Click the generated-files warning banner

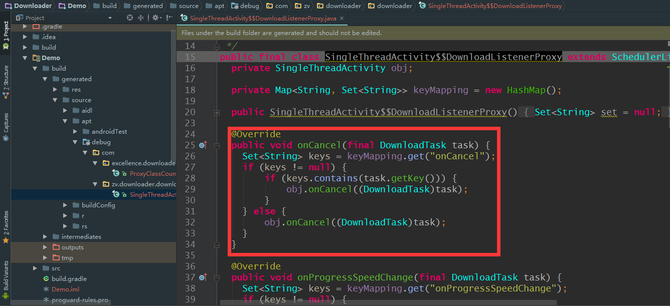pos(423,33)
